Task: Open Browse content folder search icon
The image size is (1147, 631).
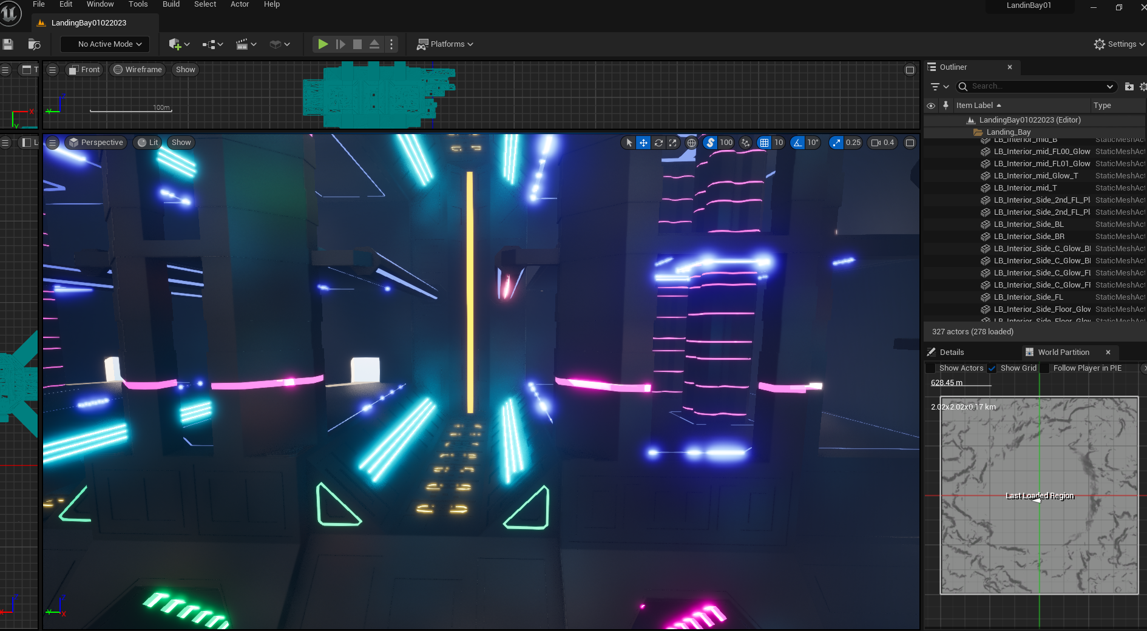Action: tap(34, 44)
